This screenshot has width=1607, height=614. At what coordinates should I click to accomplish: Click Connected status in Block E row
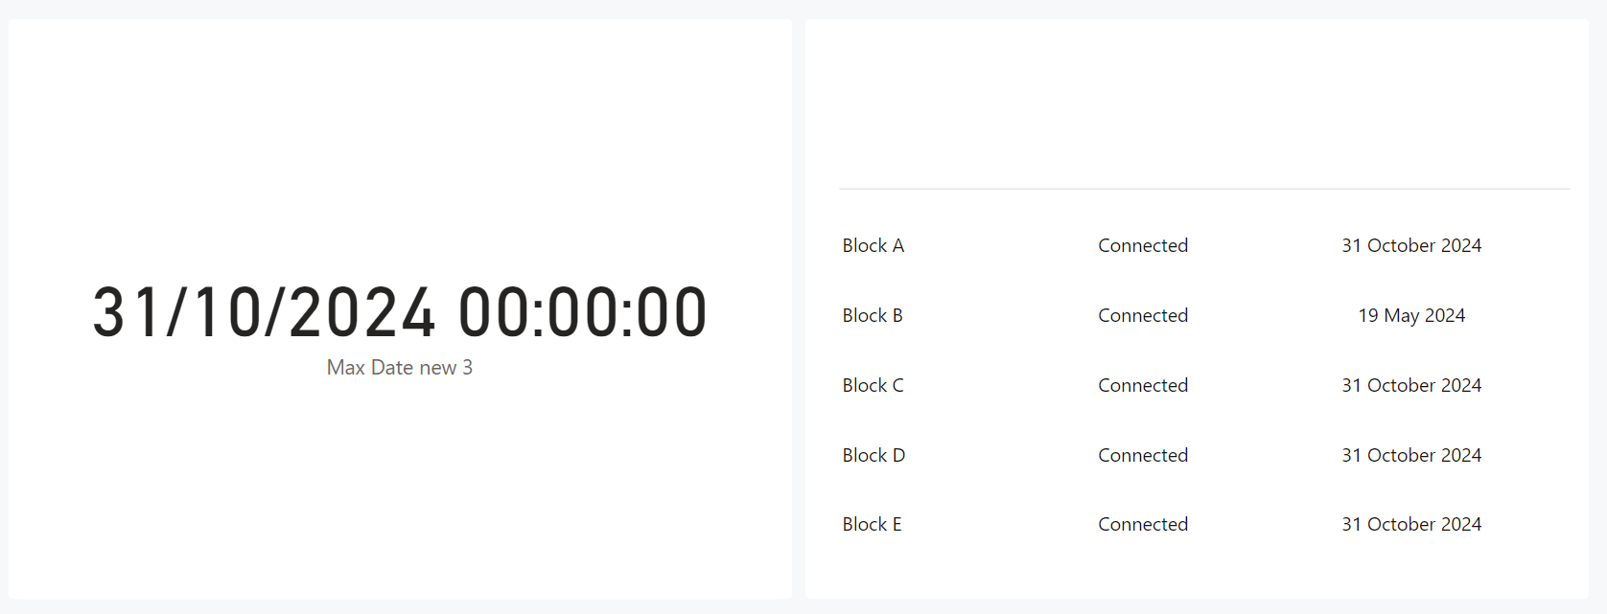[1143, 524]
